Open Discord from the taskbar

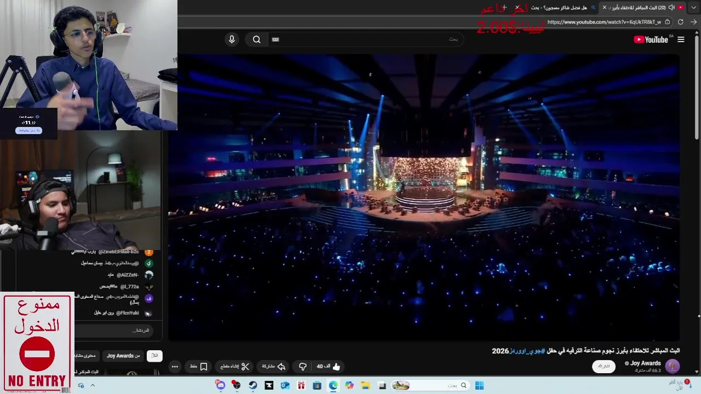coord(221,385)
